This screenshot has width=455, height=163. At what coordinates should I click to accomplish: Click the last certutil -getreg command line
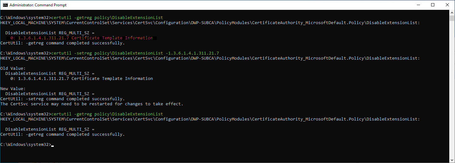click(x=107, y=114)
